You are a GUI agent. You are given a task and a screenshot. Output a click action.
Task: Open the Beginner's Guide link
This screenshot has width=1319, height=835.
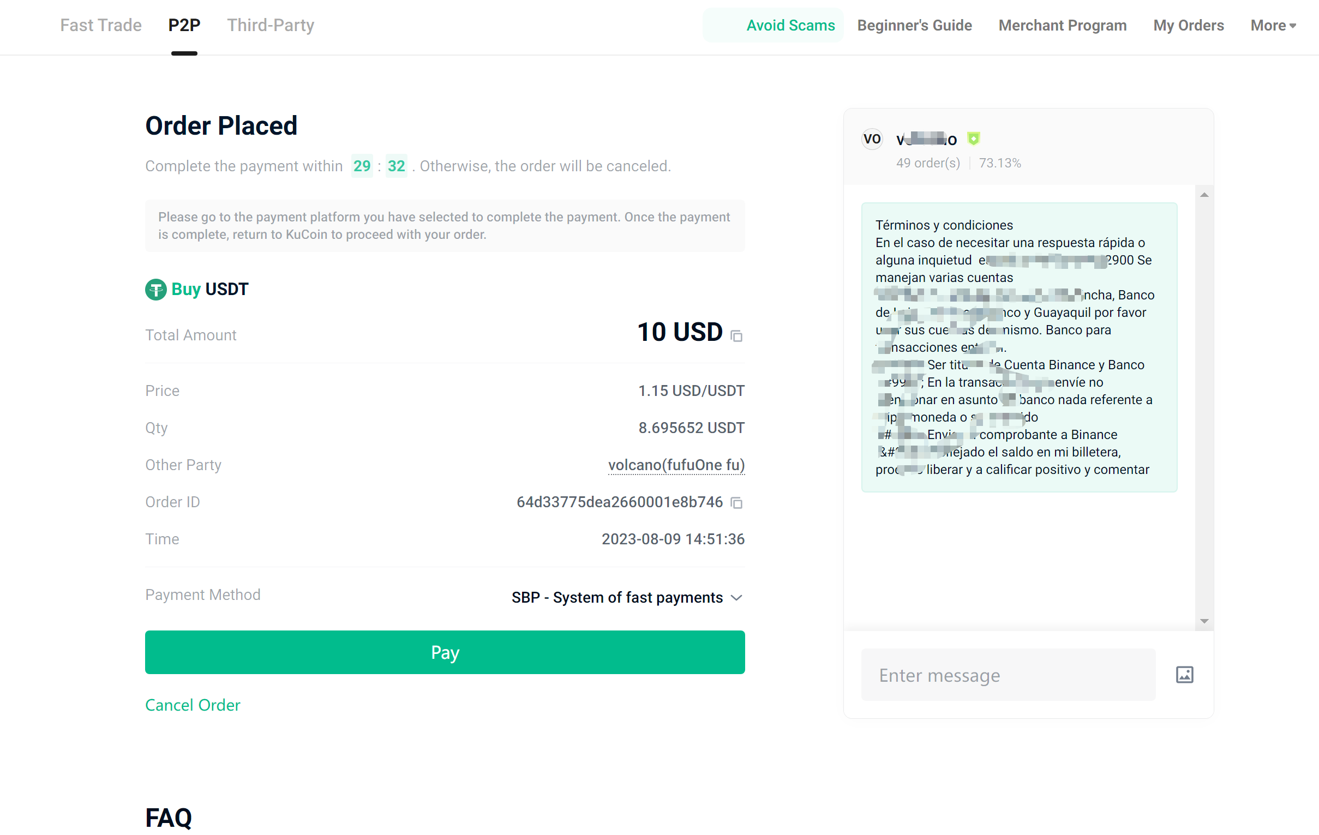[914, 26]
